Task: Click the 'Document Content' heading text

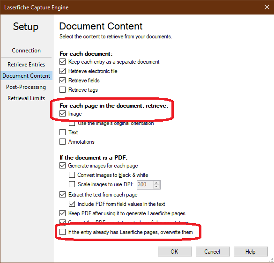Action: click(101, 26)
